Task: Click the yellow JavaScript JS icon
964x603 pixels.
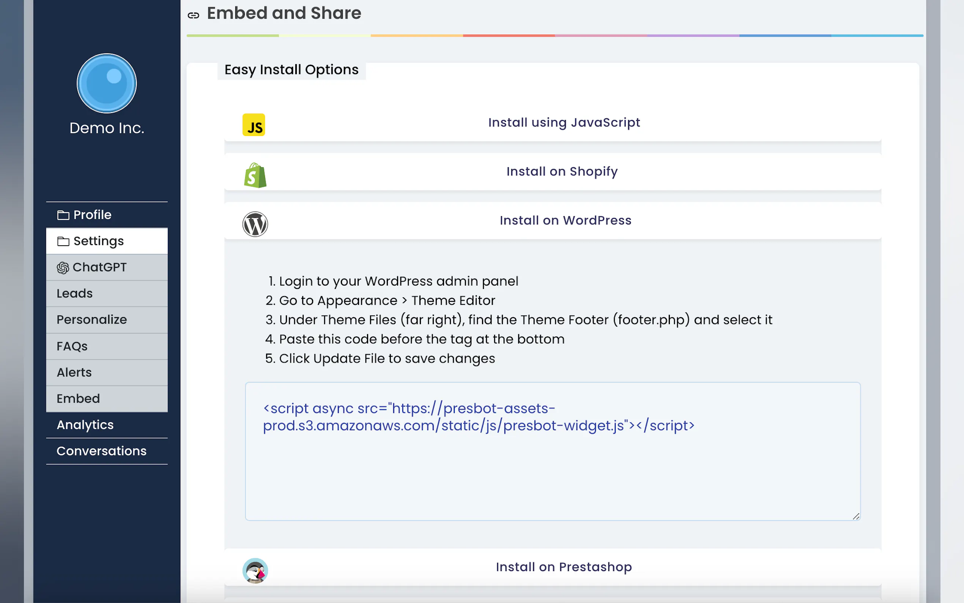Action: 254,125
